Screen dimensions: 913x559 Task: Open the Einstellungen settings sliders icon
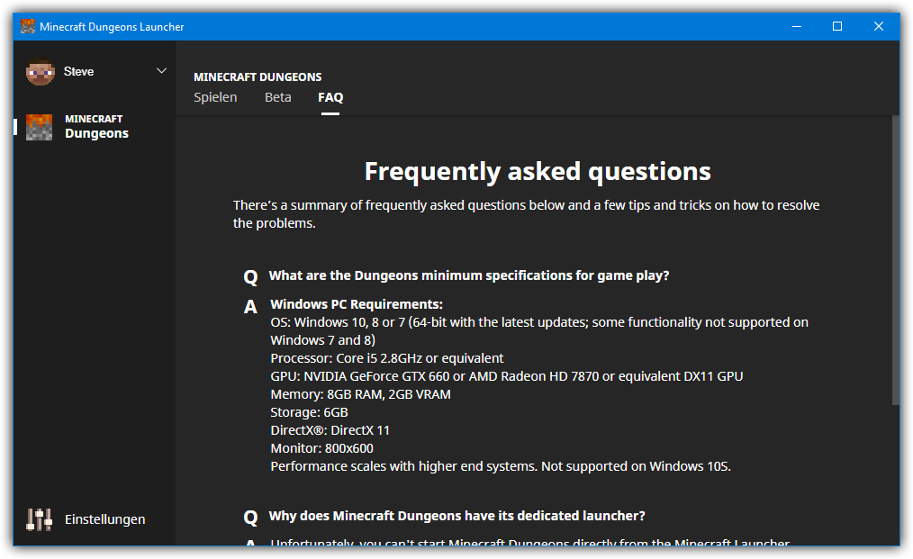[39, 519]
